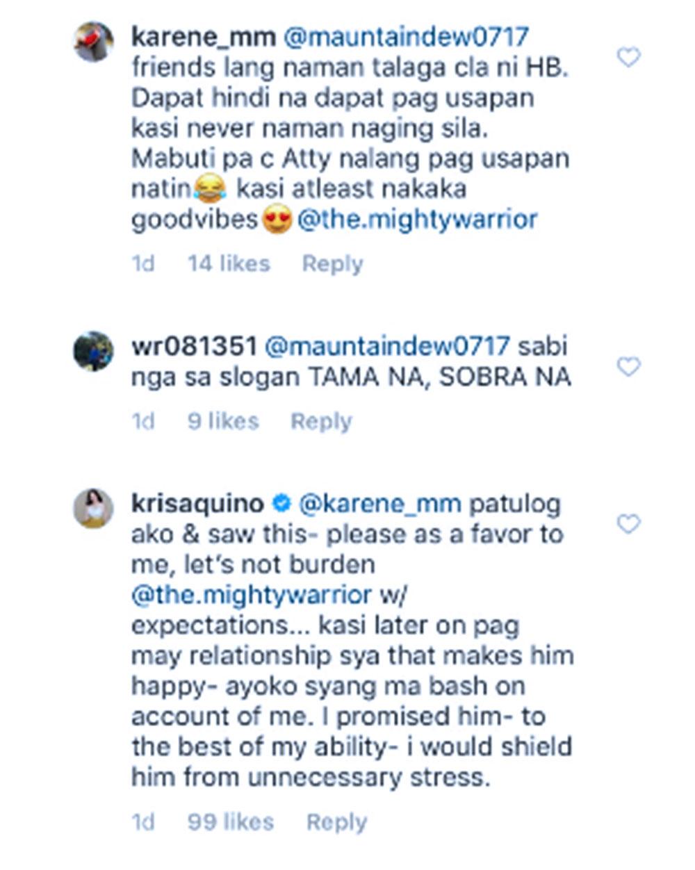View the 14 likes list
The height and width of the screenshot is (870, 695).
pos(229,264)
